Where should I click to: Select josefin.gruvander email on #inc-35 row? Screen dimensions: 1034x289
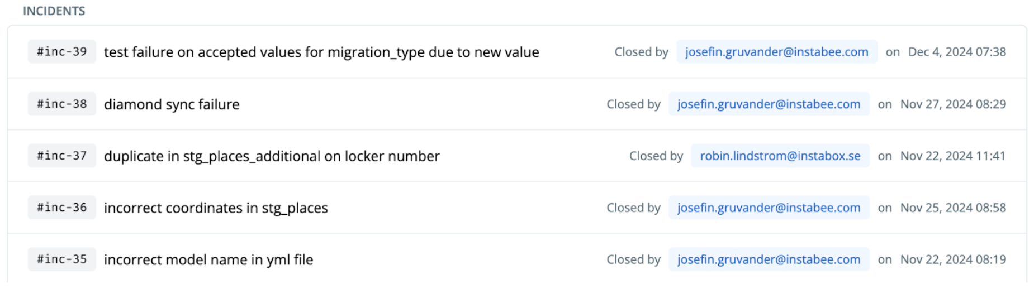coord(769,259)
